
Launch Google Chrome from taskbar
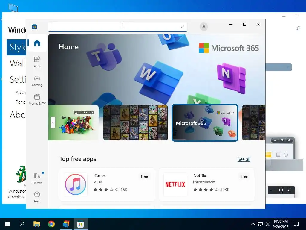click(x=51, y=224)
